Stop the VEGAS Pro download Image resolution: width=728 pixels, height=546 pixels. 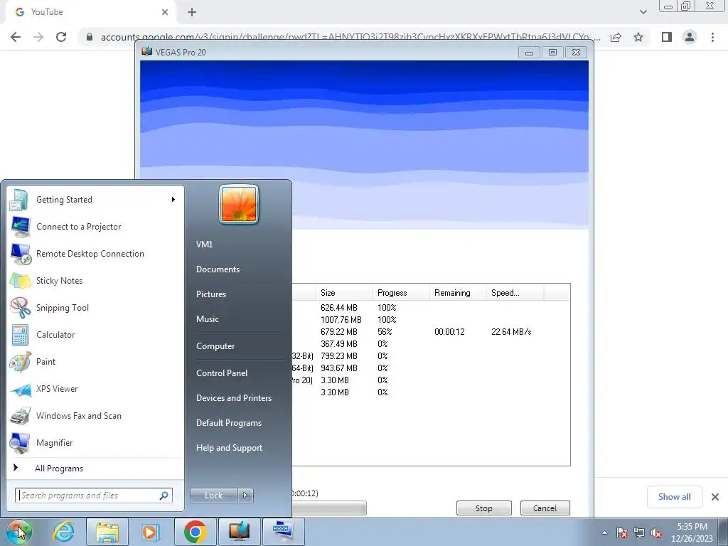(x=483, y=508)
